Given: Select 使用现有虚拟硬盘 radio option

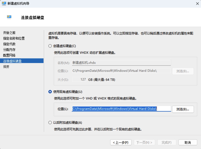Looking at the screenshot, I should coord(50,92).
